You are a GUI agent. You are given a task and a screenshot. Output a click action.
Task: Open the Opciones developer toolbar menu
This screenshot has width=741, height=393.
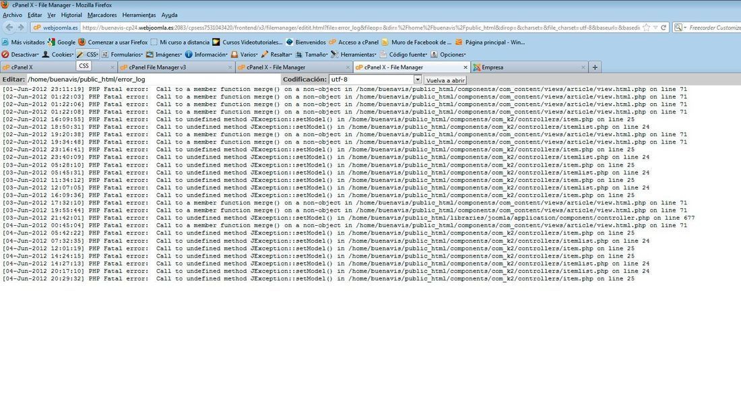449,55
